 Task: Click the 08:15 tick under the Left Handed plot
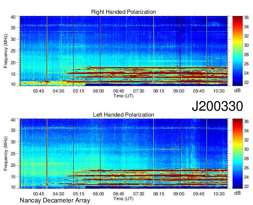click(x=159, y=194)
